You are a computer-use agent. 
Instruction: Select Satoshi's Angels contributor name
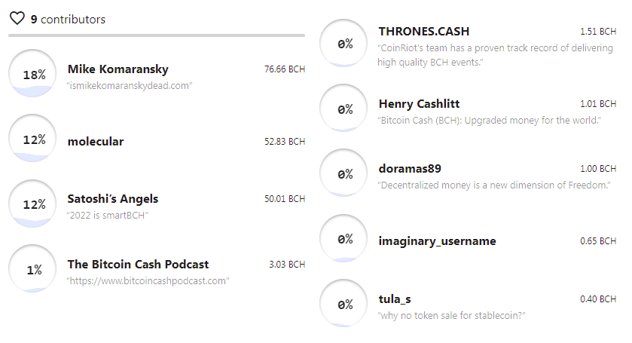(113, 199)
